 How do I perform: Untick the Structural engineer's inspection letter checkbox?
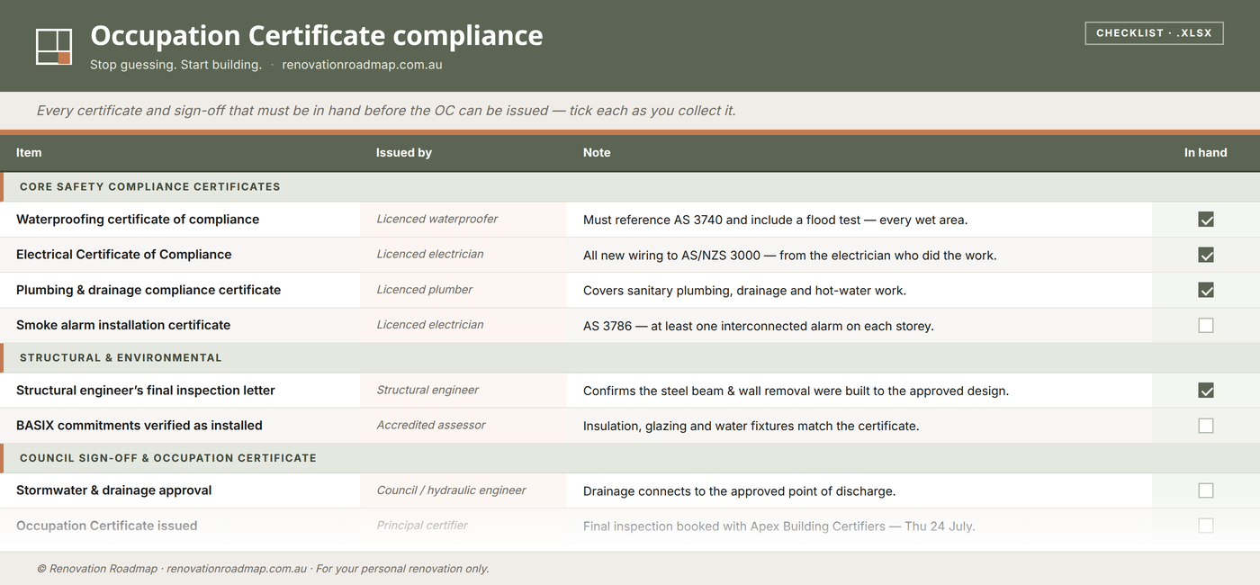pyautogui.click(x=1206, y=391)
